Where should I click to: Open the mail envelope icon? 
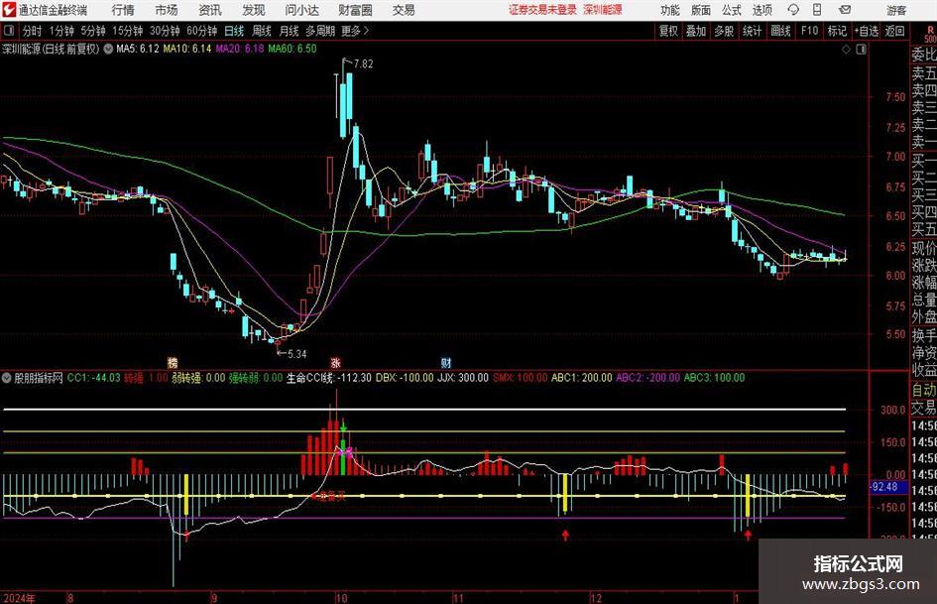click(845, 10)
